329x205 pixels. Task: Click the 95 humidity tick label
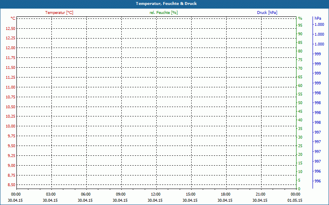(300, 25)
